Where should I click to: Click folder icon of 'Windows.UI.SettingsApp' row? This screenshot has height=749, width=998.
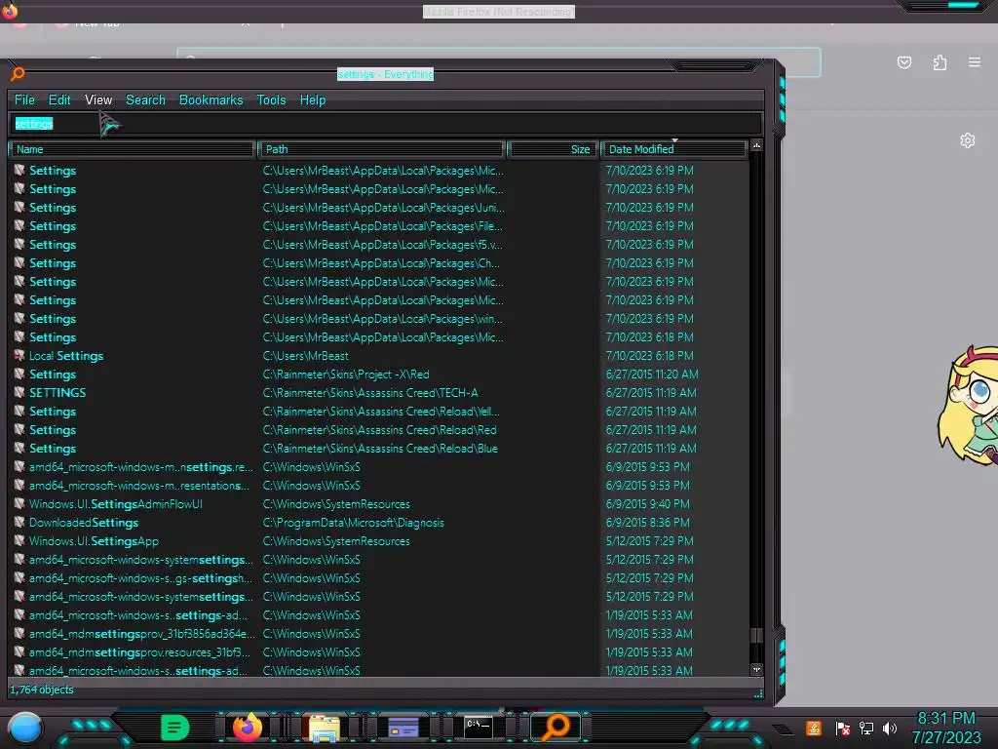(x=19, y=541)
